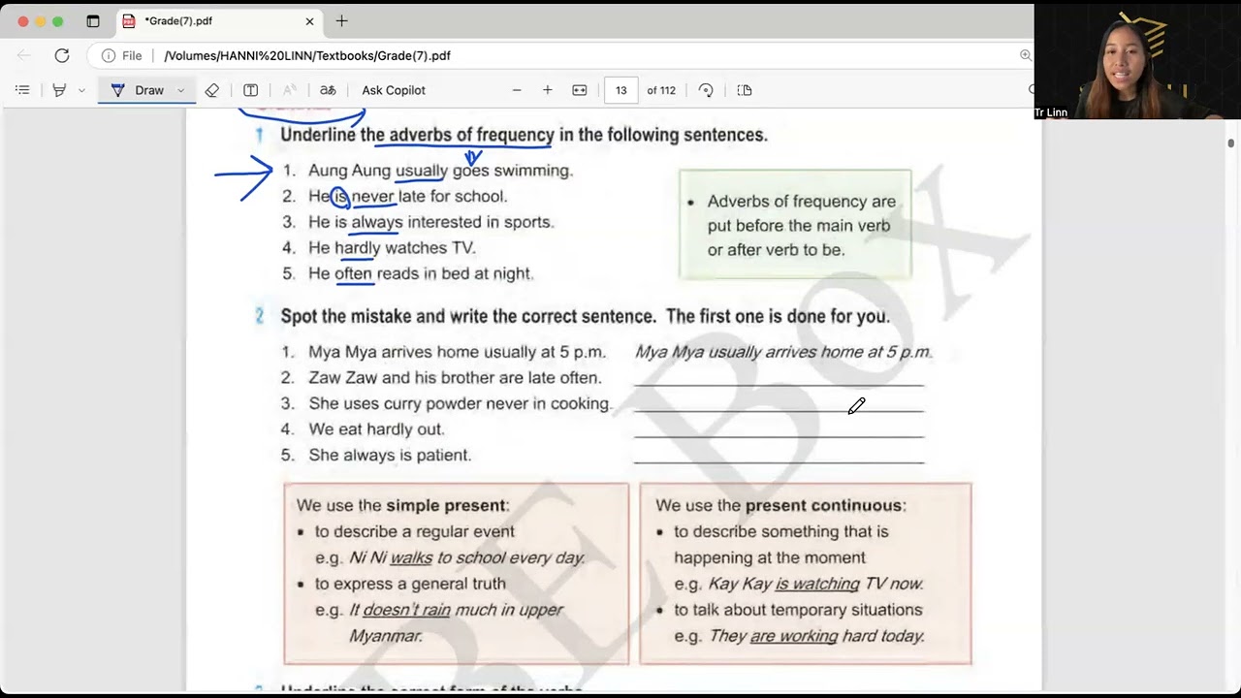Click the vertical scrollbar thumb
The width and height of the screenshot is (1241, 698).
[x=1231, y=143]
